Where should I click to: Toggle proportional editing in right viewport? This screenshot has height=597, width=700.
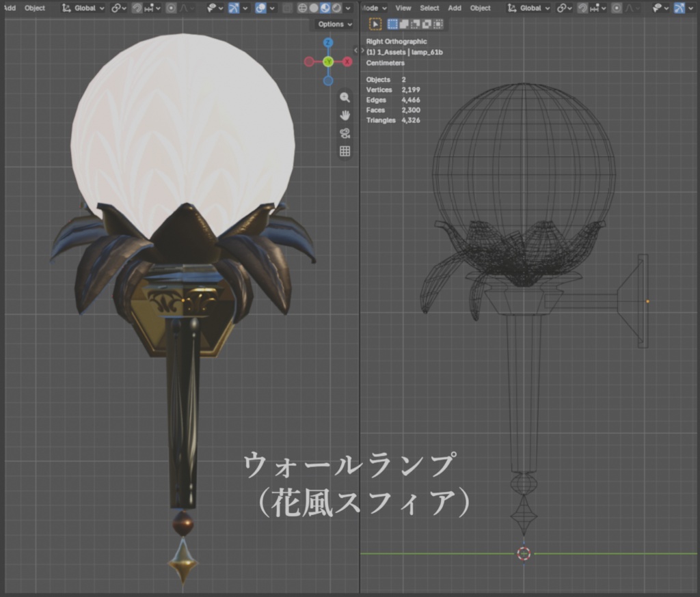tap(617, 8)
